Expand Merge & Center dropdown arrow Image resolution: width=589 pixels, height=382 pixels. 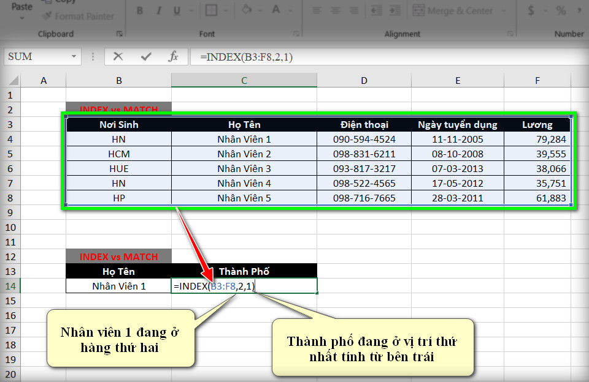click(x=504, y=11)
